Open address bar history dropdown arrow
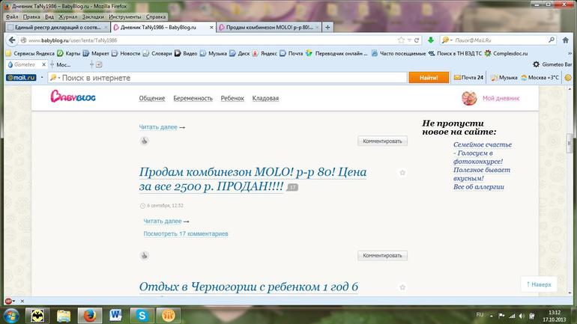Screen dimensions: 577x324 (409, 40)
